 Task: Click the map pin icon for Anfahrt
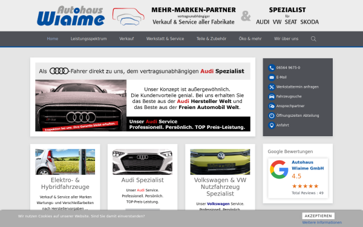271,125
